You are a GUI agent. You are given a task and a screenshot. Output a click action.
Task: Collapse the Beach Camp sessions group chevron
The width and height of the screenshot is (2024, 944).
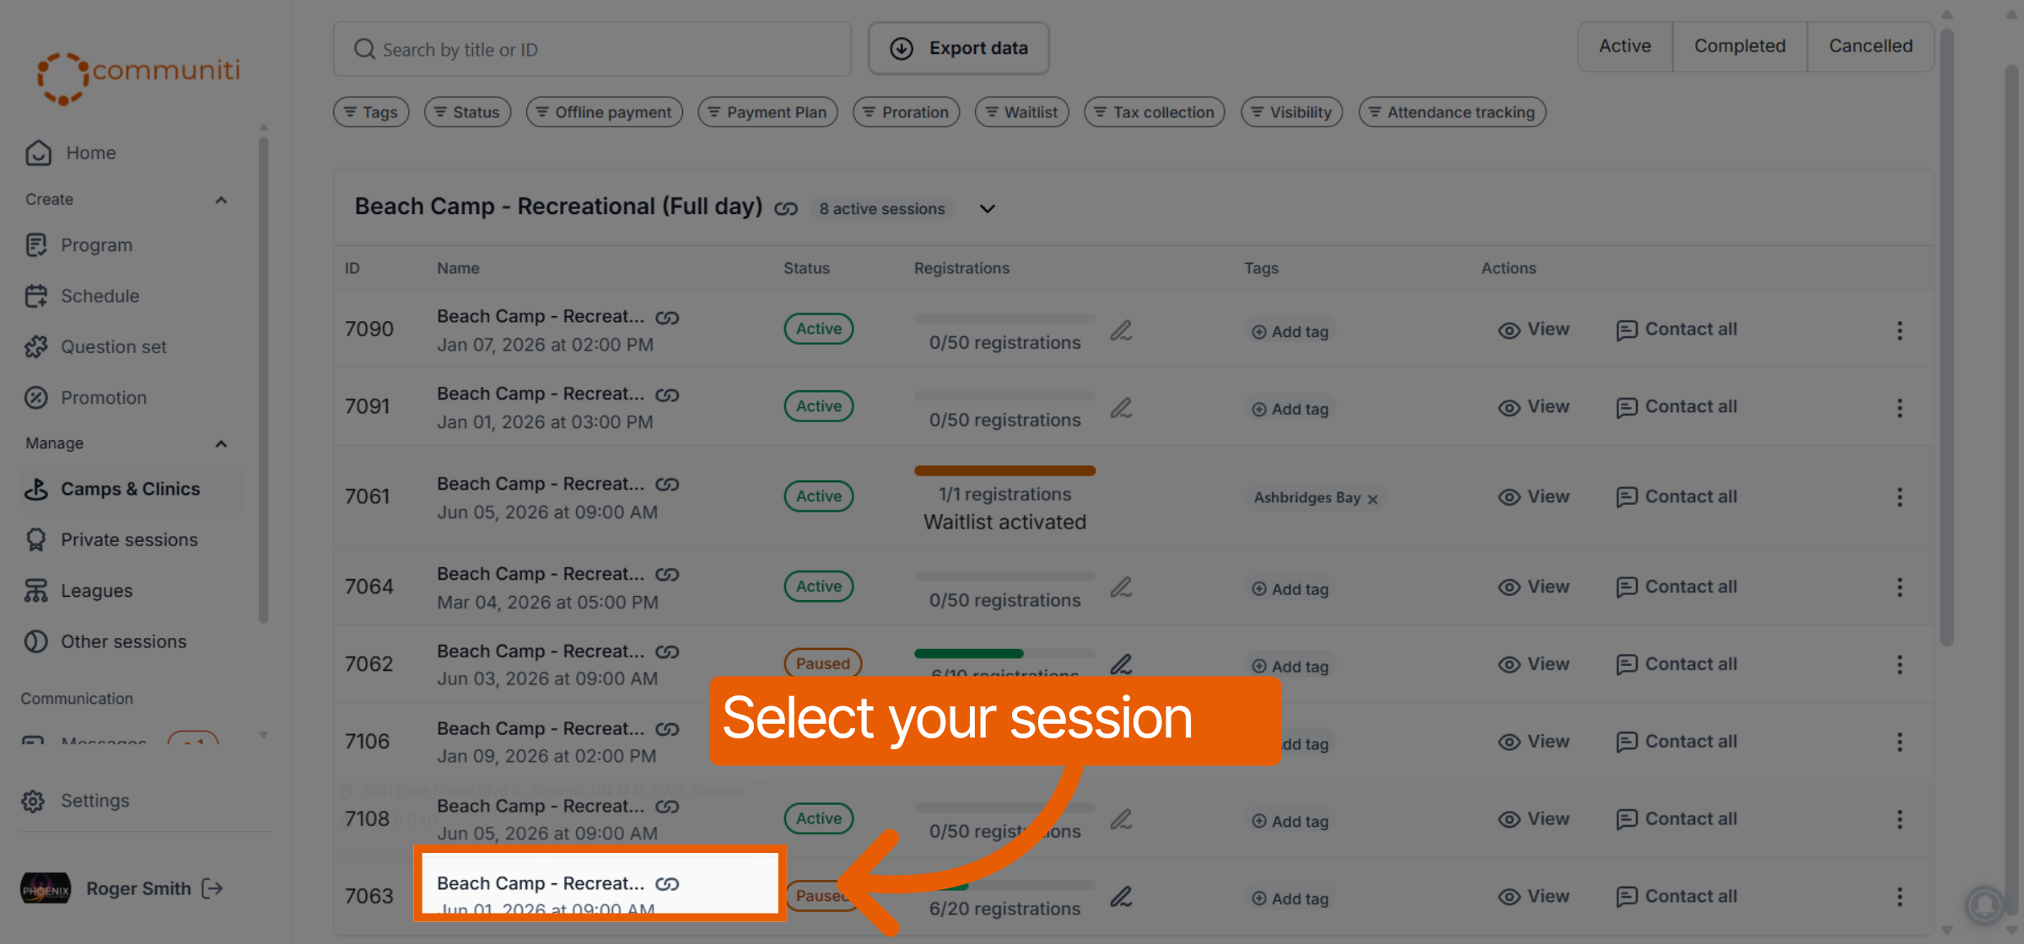click(x=987, y=208)
